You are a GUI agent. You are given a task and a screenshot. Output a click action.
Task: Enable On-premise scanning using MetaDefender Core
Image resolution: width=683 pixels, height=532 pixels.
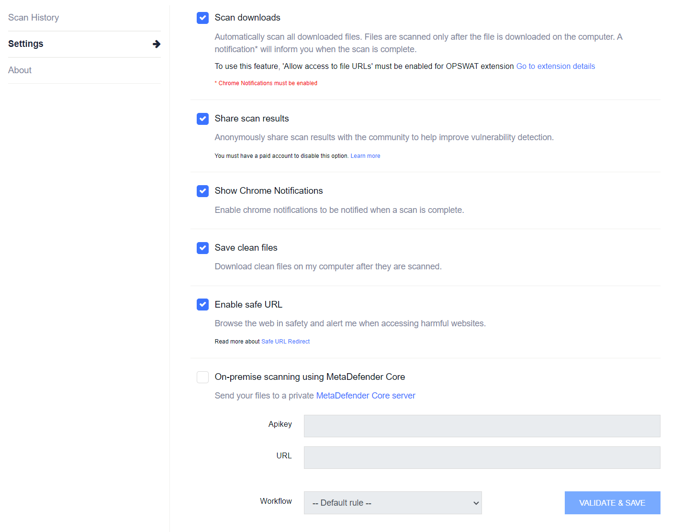click(x=202, y=377)
